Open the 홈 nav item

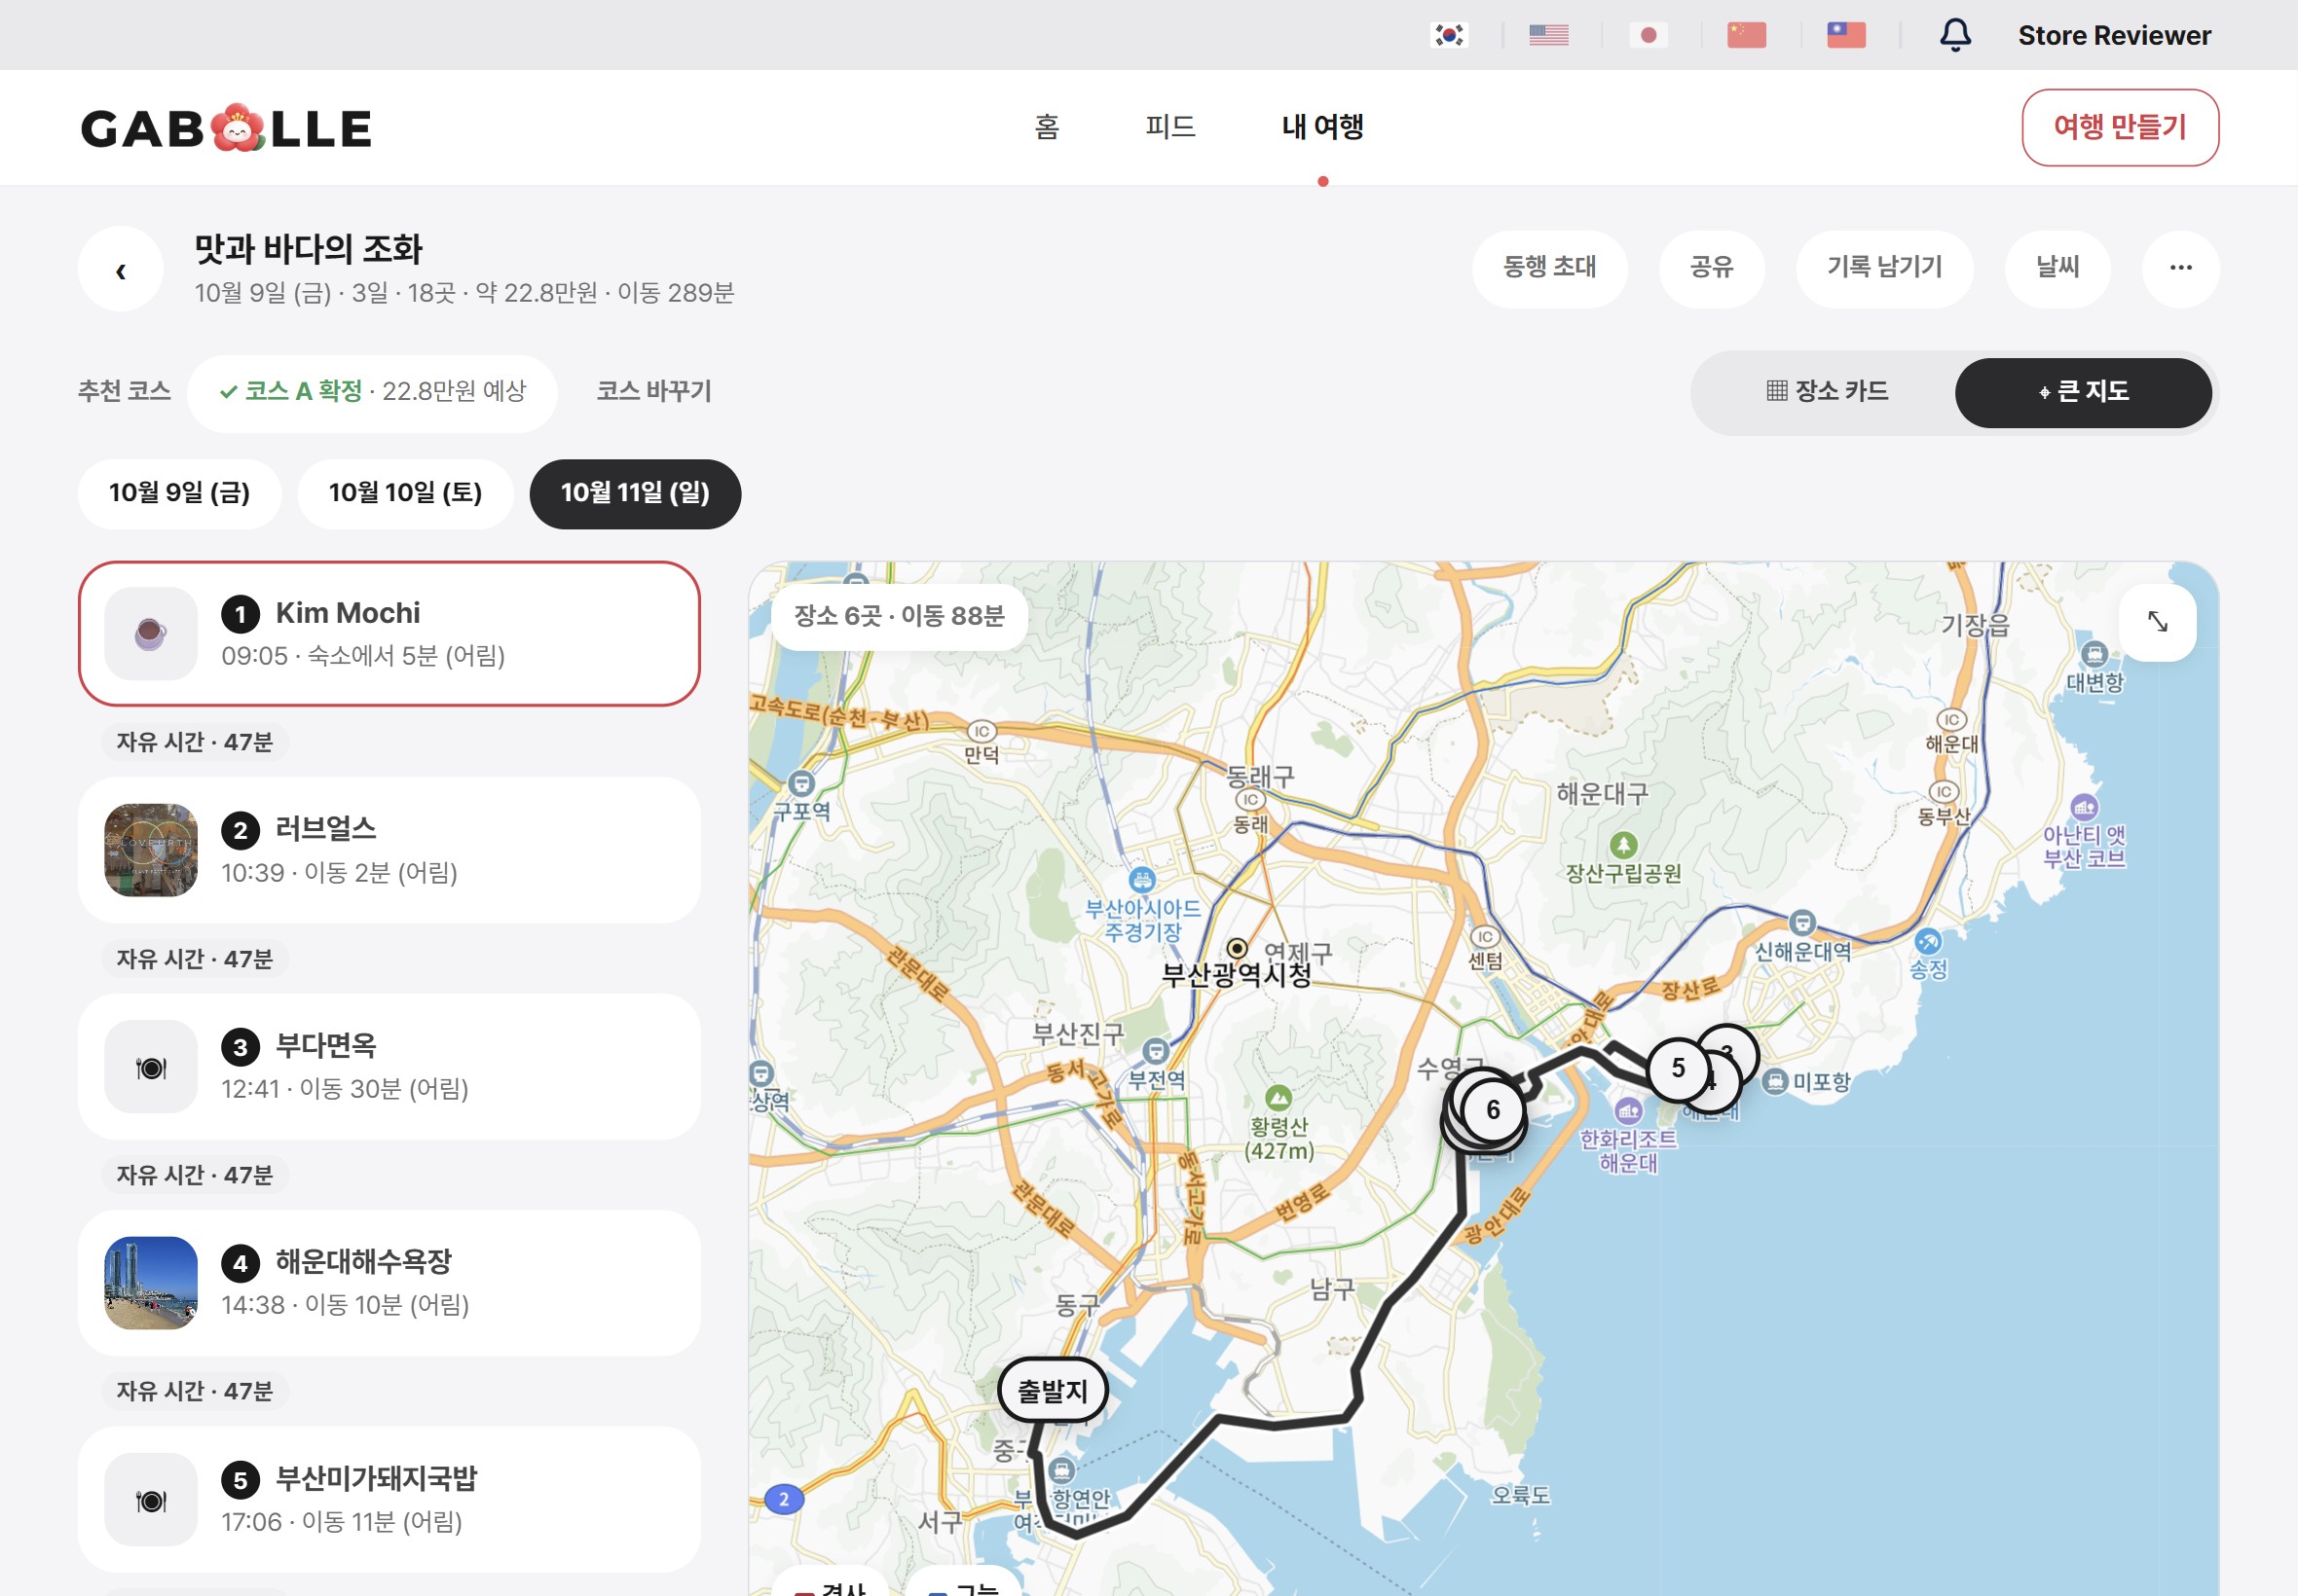click(x=1047, y=127)
